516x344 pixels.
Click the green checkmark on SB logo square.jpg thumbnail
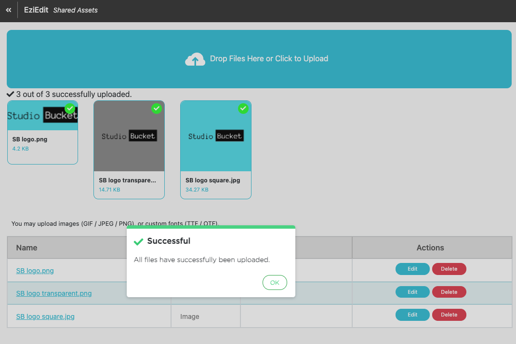click(243, 109)
